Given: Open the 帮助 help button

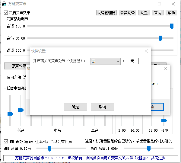Looking at the screenshot, I should [x=171, y=13].
